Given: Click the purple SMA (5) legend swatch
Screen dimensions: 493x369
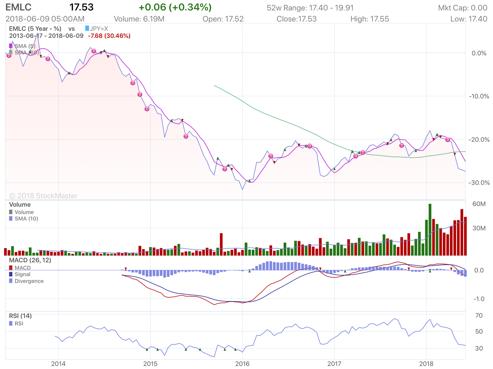Looking at the screenshot, I should pos(11,46).
